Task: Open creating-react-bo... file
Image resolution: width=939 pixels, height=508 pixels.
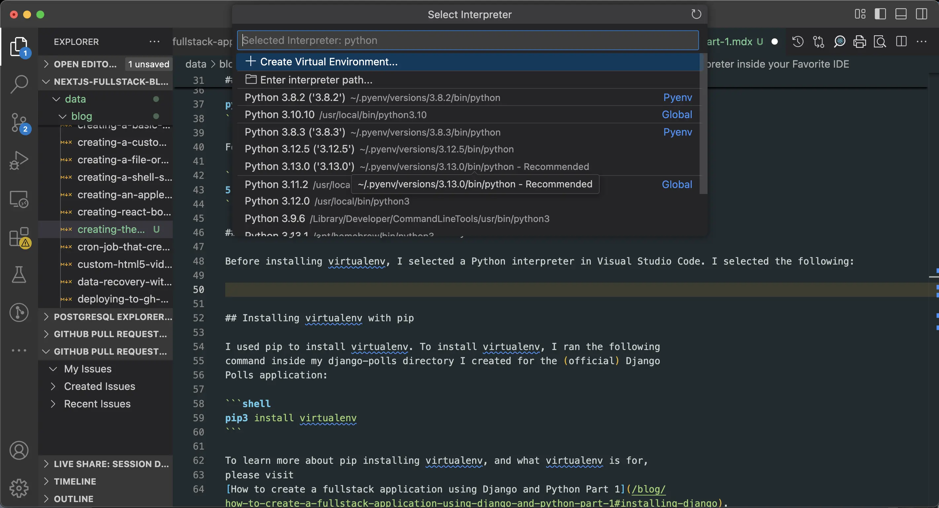Action: tap(105, 212)
